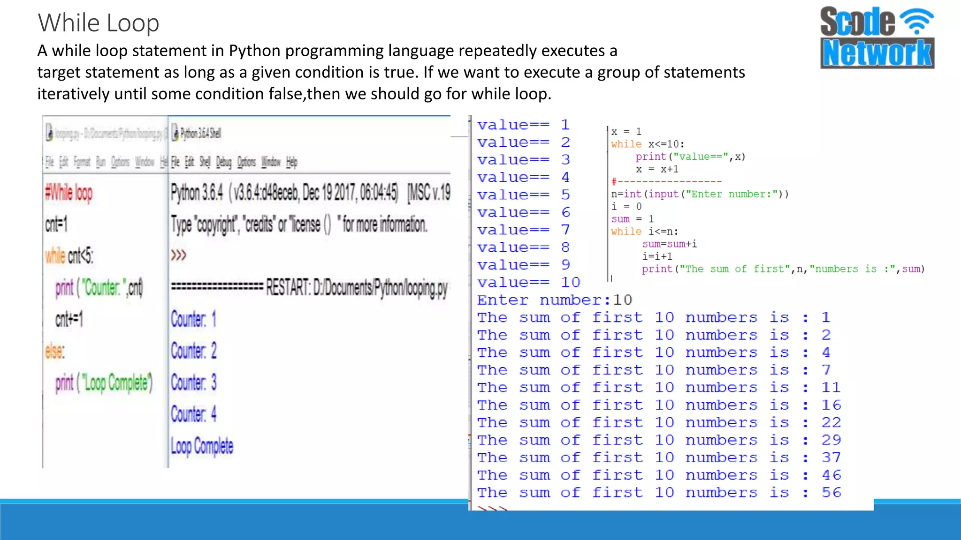Image resolution: width=961 pixels, height=540 pixels.
Task: Click the print("Counter:",cnt) code line
Action: [x=99, y=288]
